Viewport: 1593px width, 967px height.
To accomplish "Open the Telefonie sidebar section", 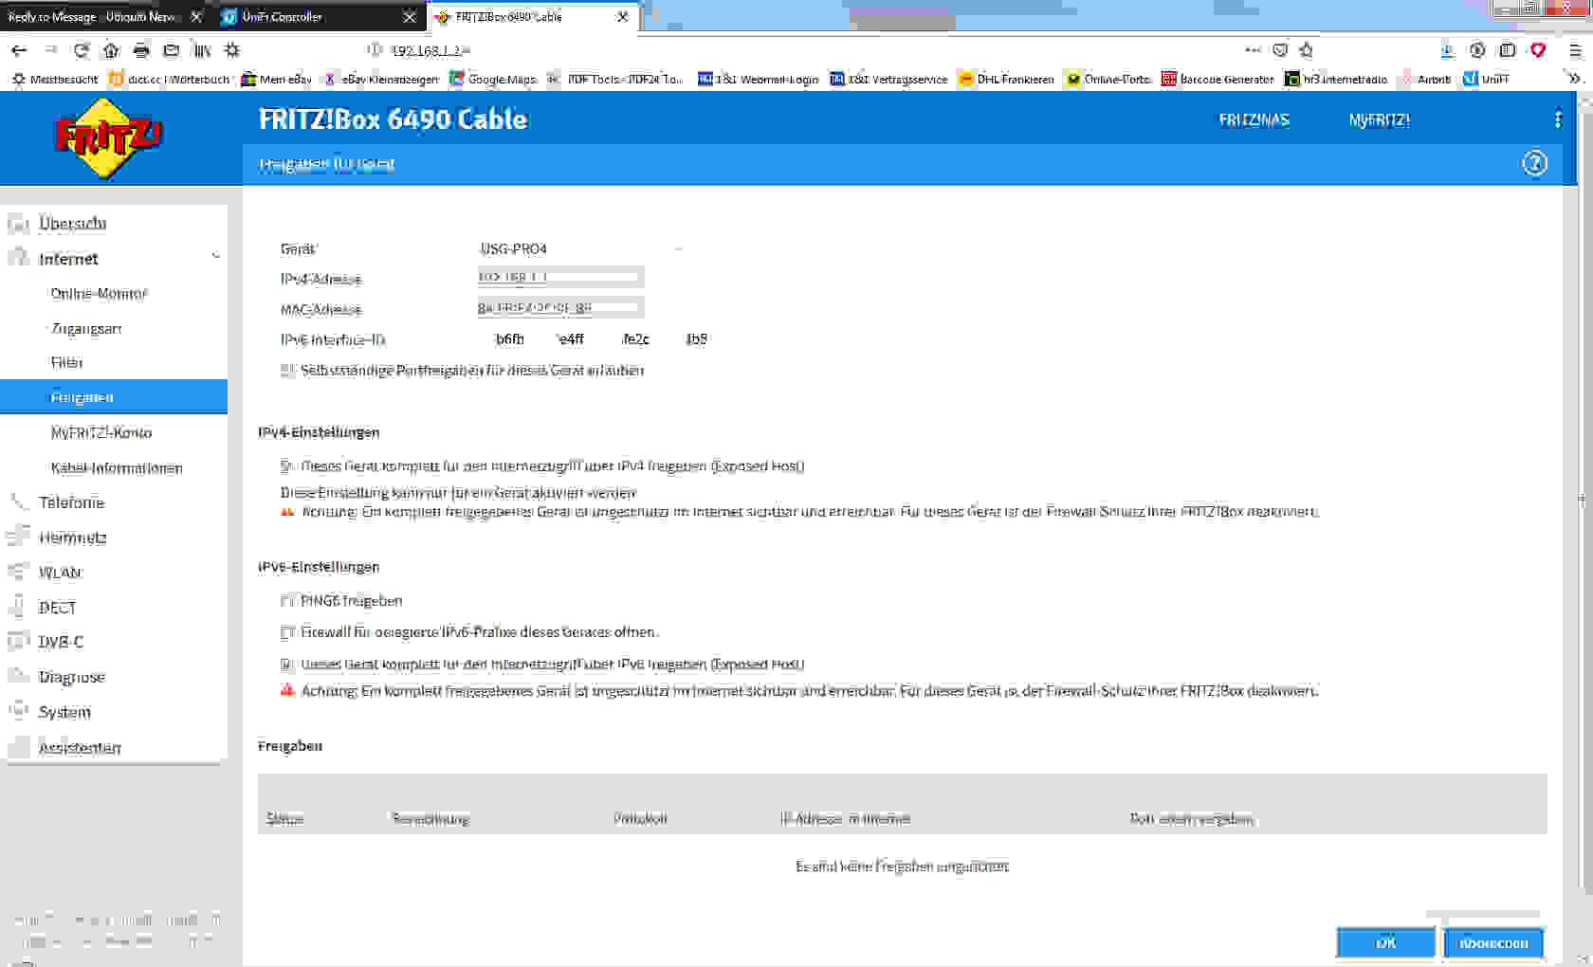I will click(x=71, y=502).
